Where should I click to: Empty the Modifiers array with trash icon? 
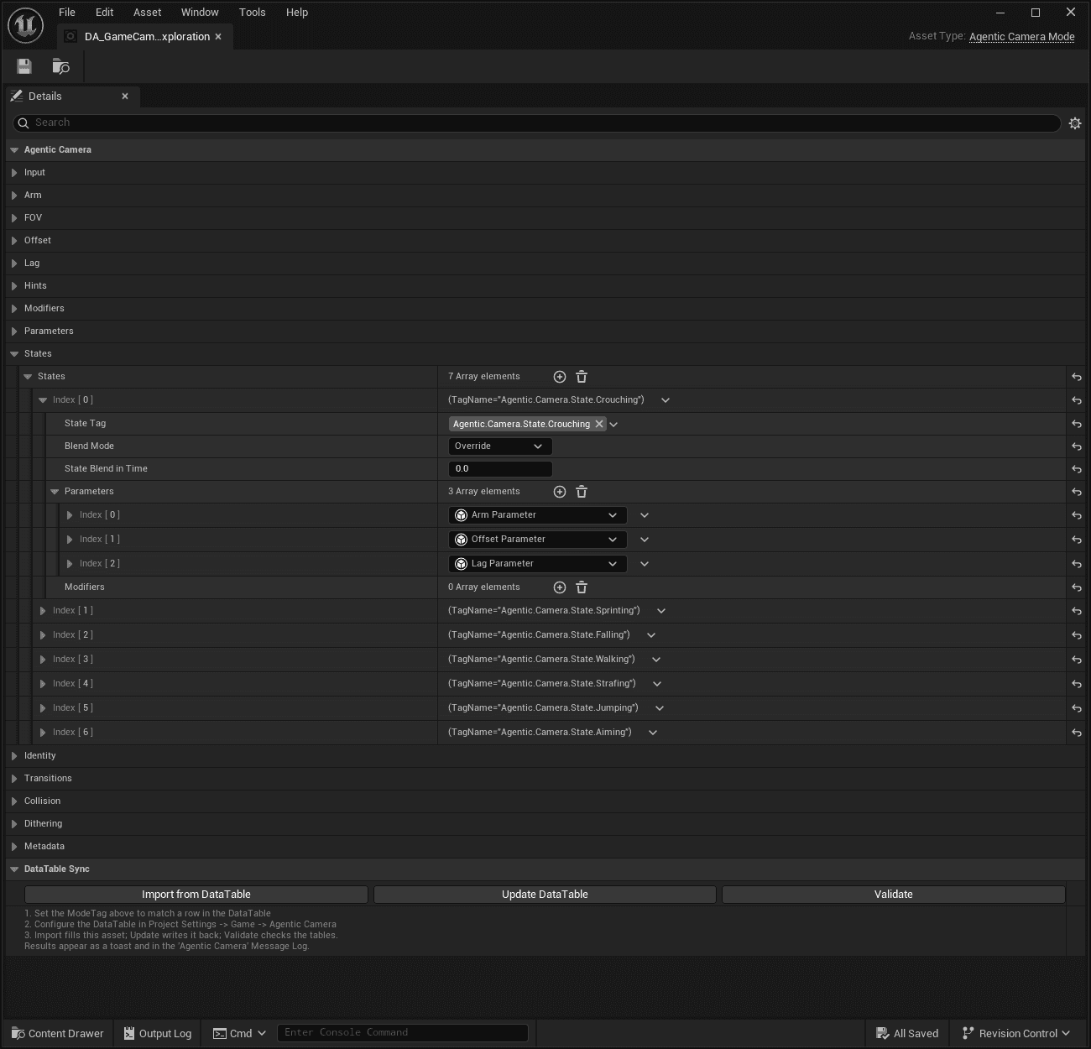582,587
